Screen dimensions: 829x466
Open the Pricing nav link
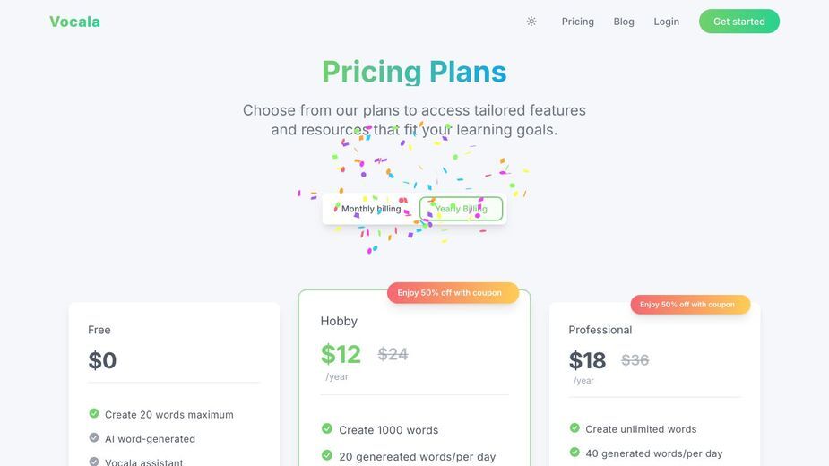point(577,22)
